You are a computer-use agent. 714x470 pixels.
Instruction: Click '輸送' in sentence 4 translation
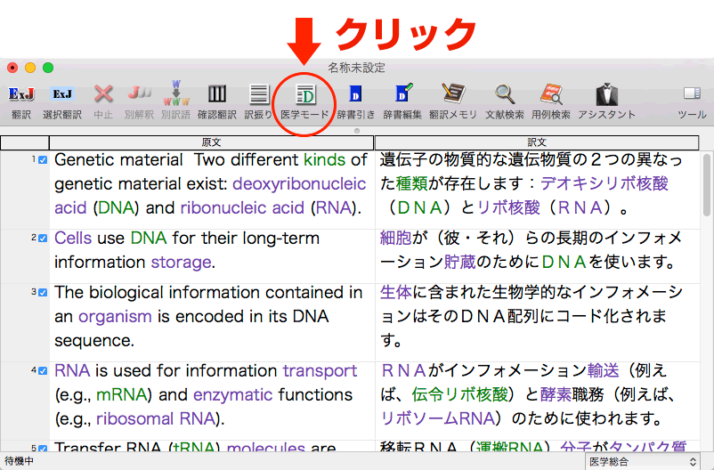[x=604, y=370]
